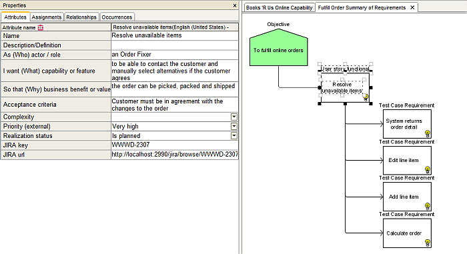
Task: Click the red icon beside Attribute name
Action: tap(41, 27)
